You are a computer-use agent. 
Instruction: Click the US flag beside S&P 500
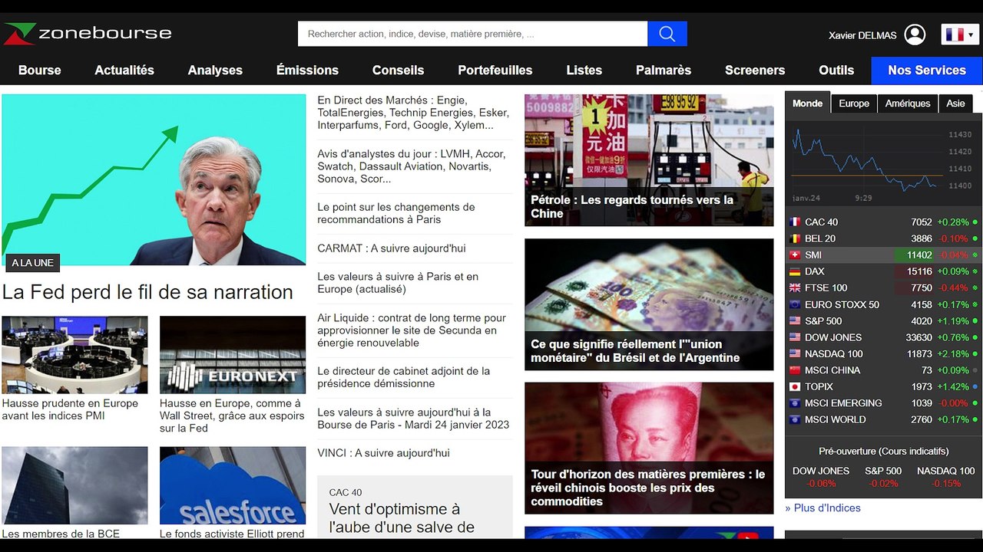point(795,321)
